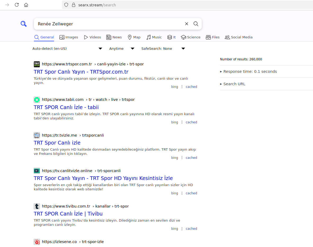Click 'Number of results: 260,000' text

point(241,59)
